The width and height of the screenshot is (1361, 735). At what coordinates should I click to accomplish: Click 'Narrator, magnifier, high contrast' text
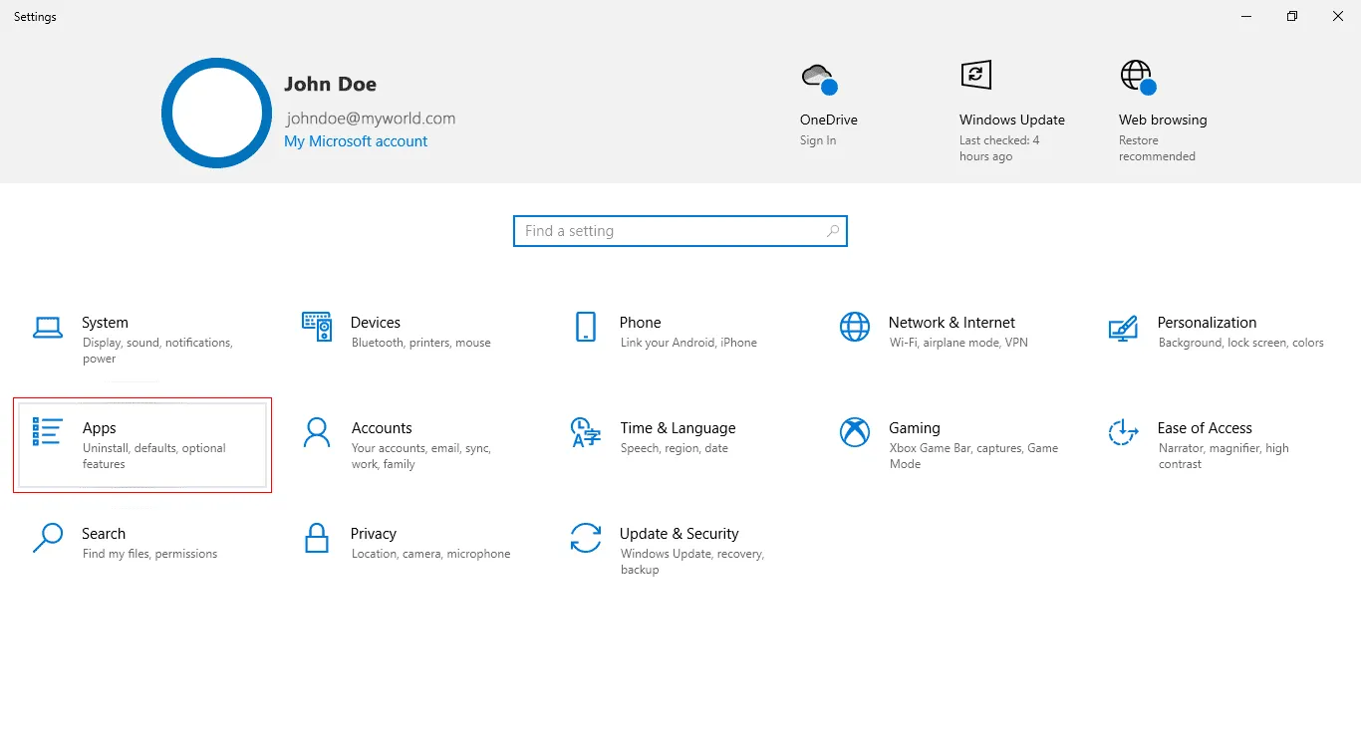1224,456
